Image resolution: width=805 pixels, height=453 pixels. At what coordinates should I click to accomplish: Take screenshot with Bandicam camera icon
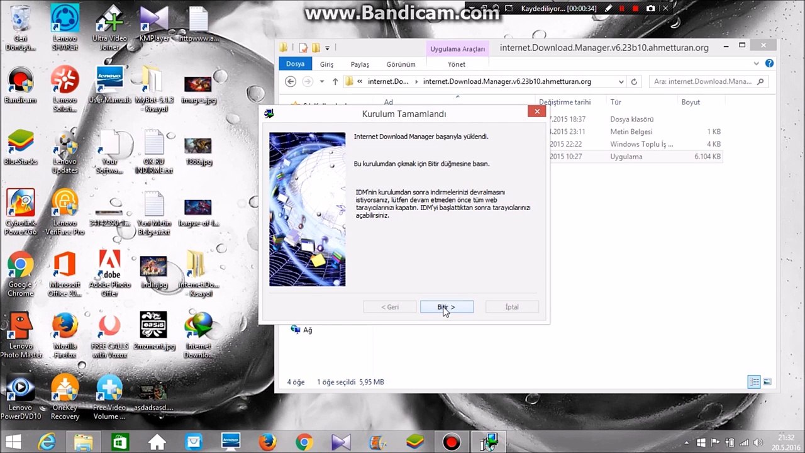tap(651, 8)
